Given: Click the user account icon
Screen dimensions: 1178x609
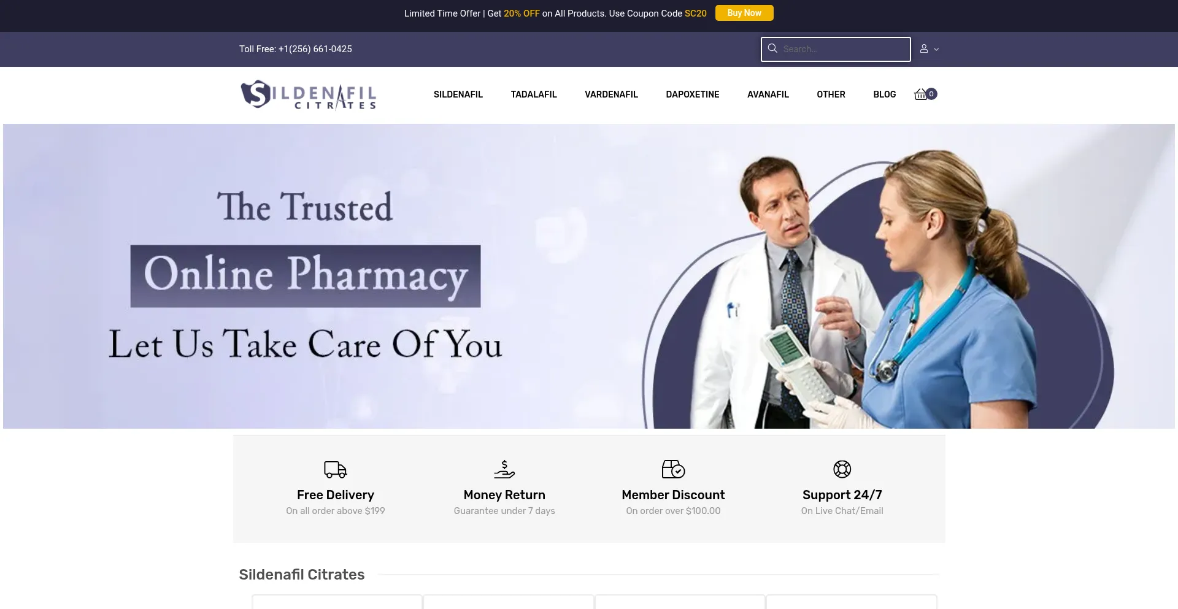Looking at the screenshot, I should click(x=924, y=49).
